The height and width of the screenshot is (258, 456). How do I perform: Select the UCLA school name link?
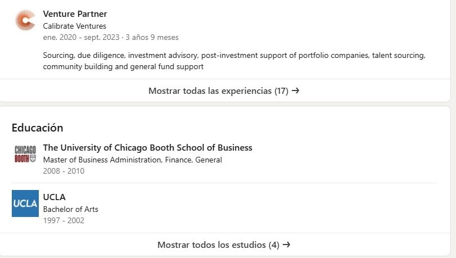[x=54, y=197]
